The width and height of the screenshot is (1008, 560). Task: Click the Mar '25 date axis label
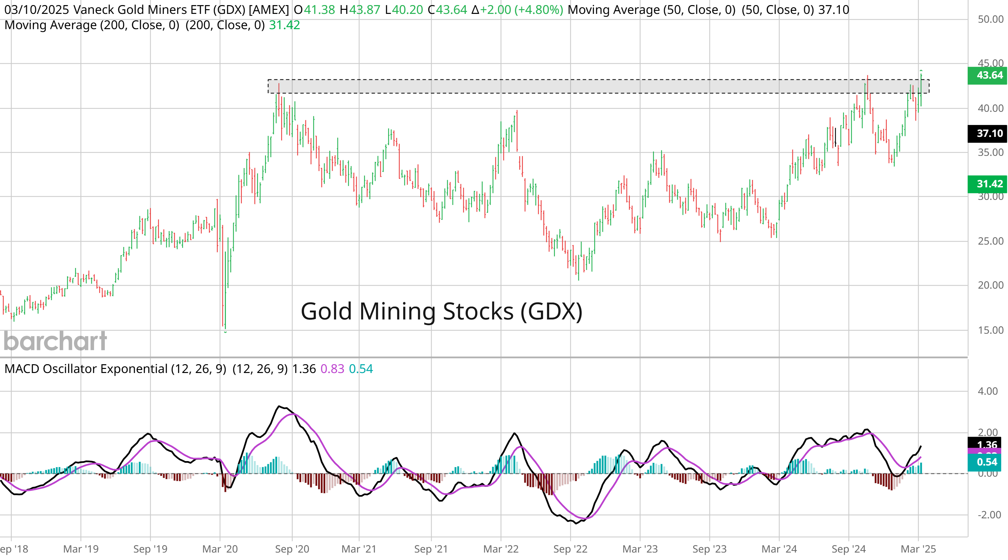pyautogui.click(x=918, y=549)
